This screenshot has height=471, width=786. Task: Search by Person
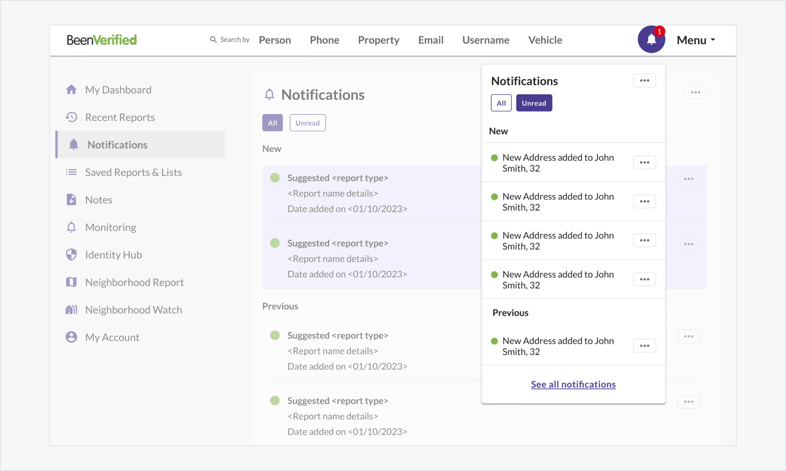pyautogui.click(x=275, y=40)
